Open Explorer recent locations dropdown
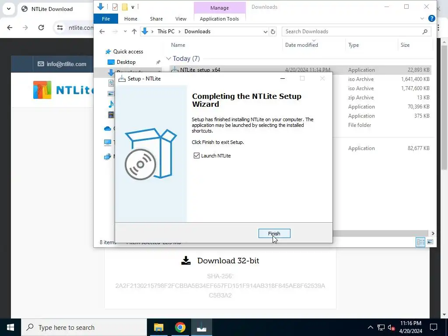The height and width of the screenshot is (336, 448). (x=125, y=31)
